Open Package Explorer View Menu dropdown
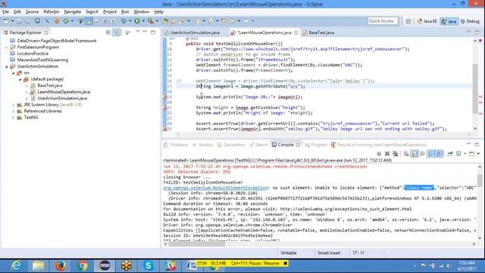The image size is (485, 273). pyautogui.click(x=137, y=32)
